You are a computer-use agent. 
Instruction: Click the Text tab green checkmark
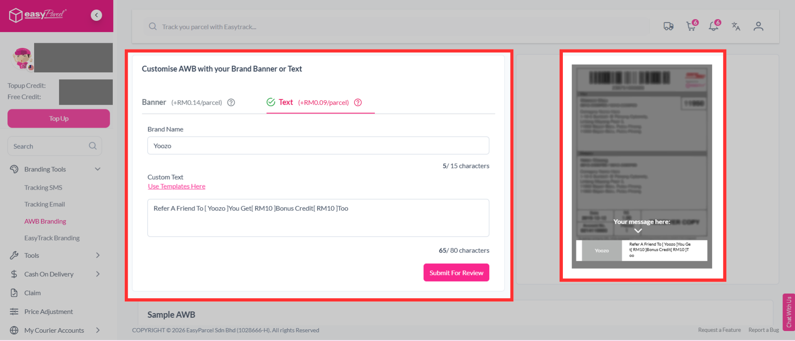point(271,102)
